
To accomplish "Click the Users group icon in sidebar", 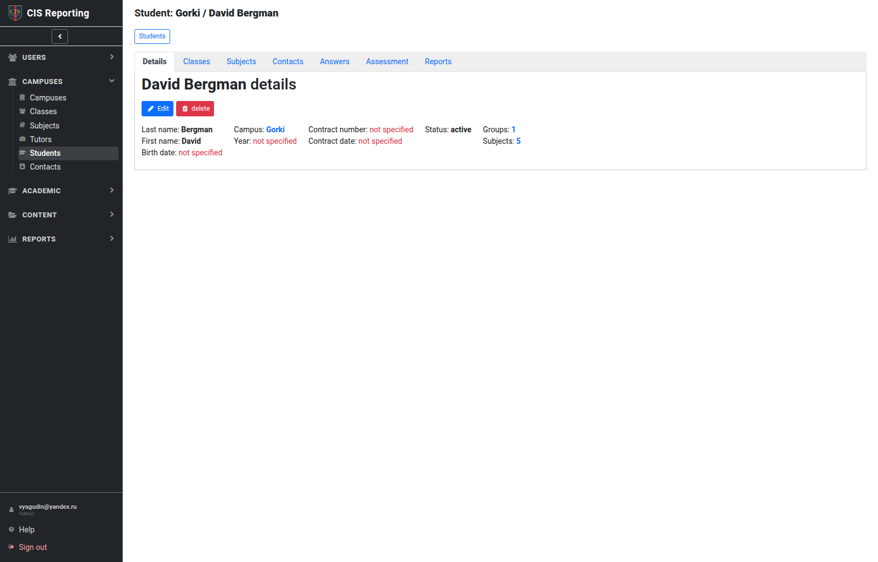I will (13, 57).
